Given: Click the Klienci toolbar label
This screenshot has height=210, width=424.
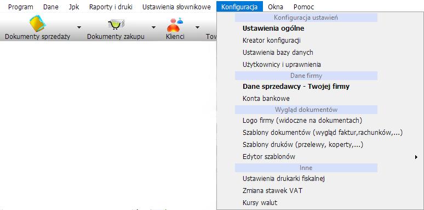Looking at the screenshot, I should (x=175, y=37).
